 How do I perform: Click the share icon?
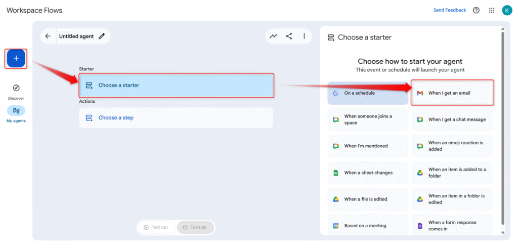tap(289, 36)
